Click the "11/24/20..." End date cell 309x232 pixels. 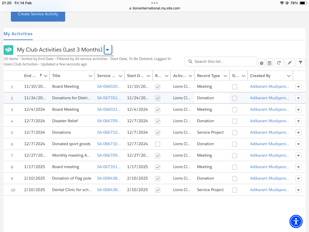tap(35, 98)
